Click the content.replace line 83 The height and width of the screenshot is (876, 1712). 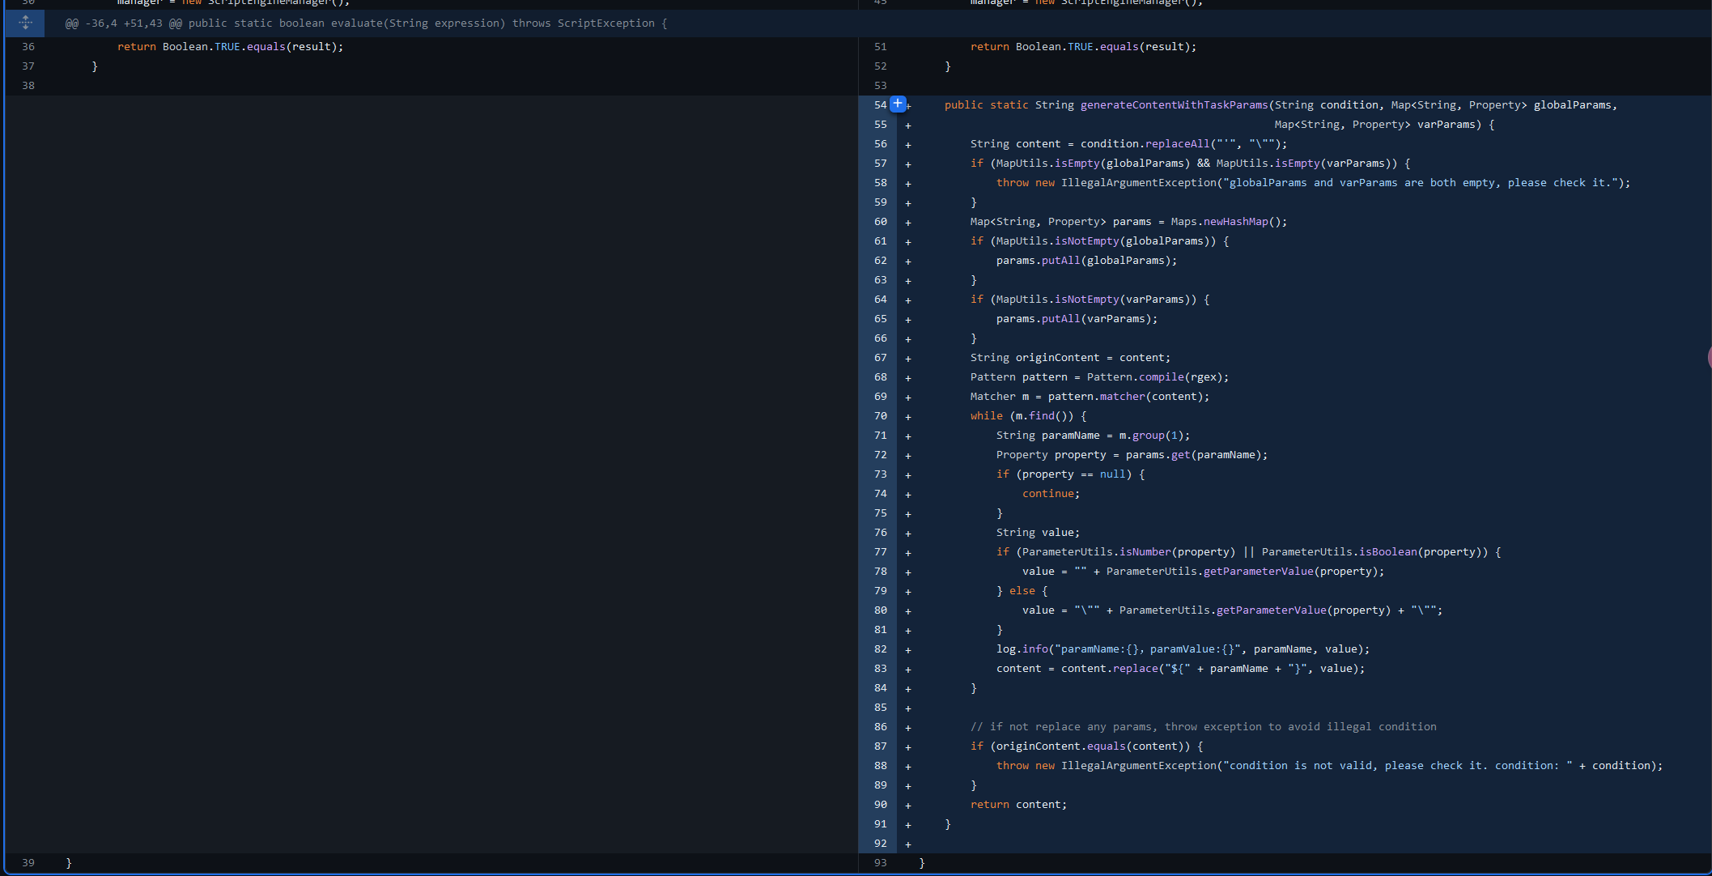[1180, 669]
